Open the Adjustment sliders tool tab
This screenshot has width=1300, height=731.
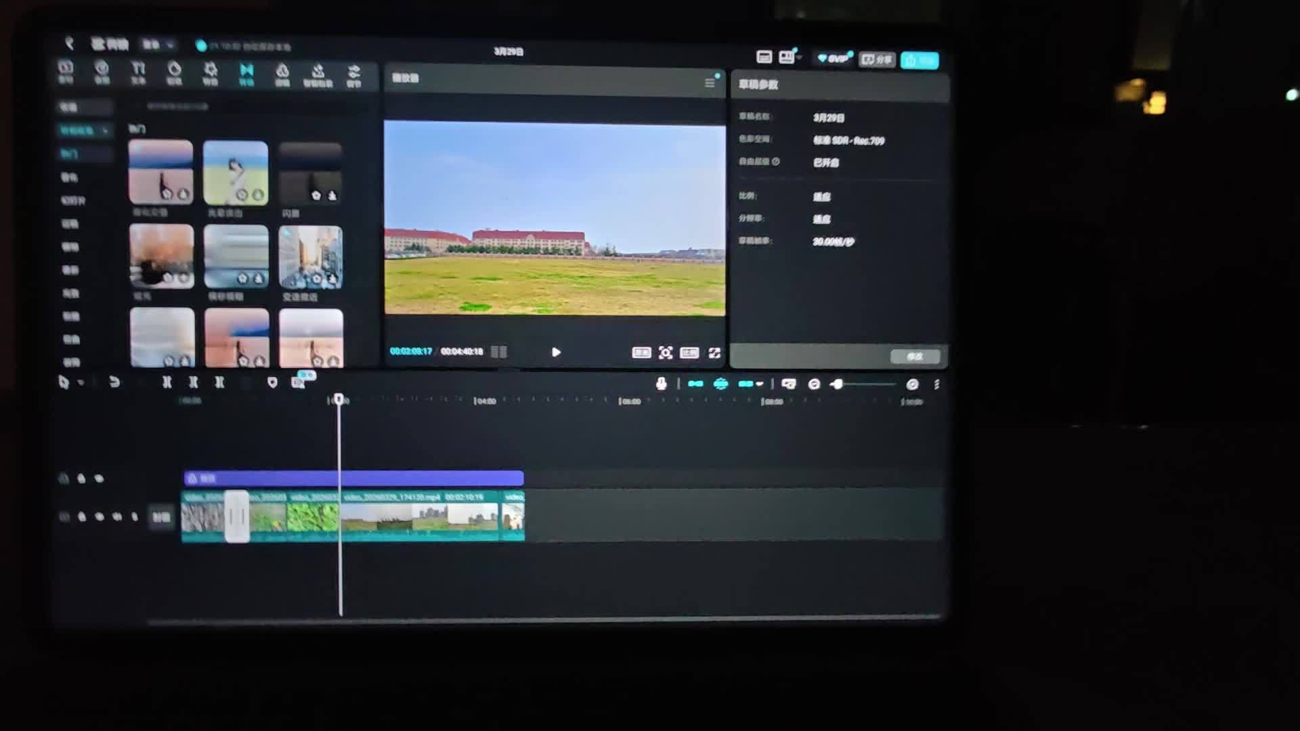[x=353, y=74]
